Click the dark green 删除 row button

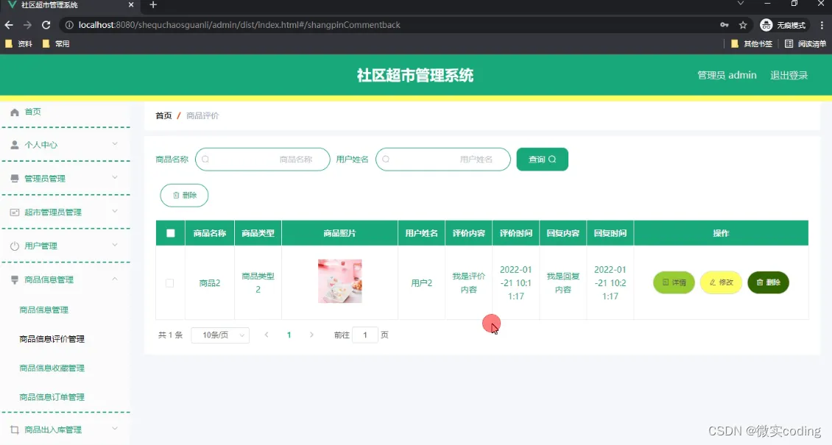coord(769,282)
